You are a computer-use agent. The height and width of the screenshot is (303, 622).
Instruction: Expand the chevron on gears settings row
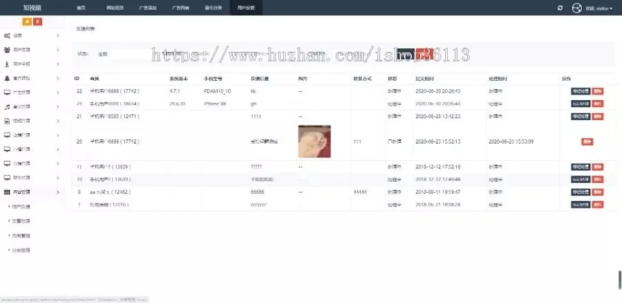click(58, 36)
